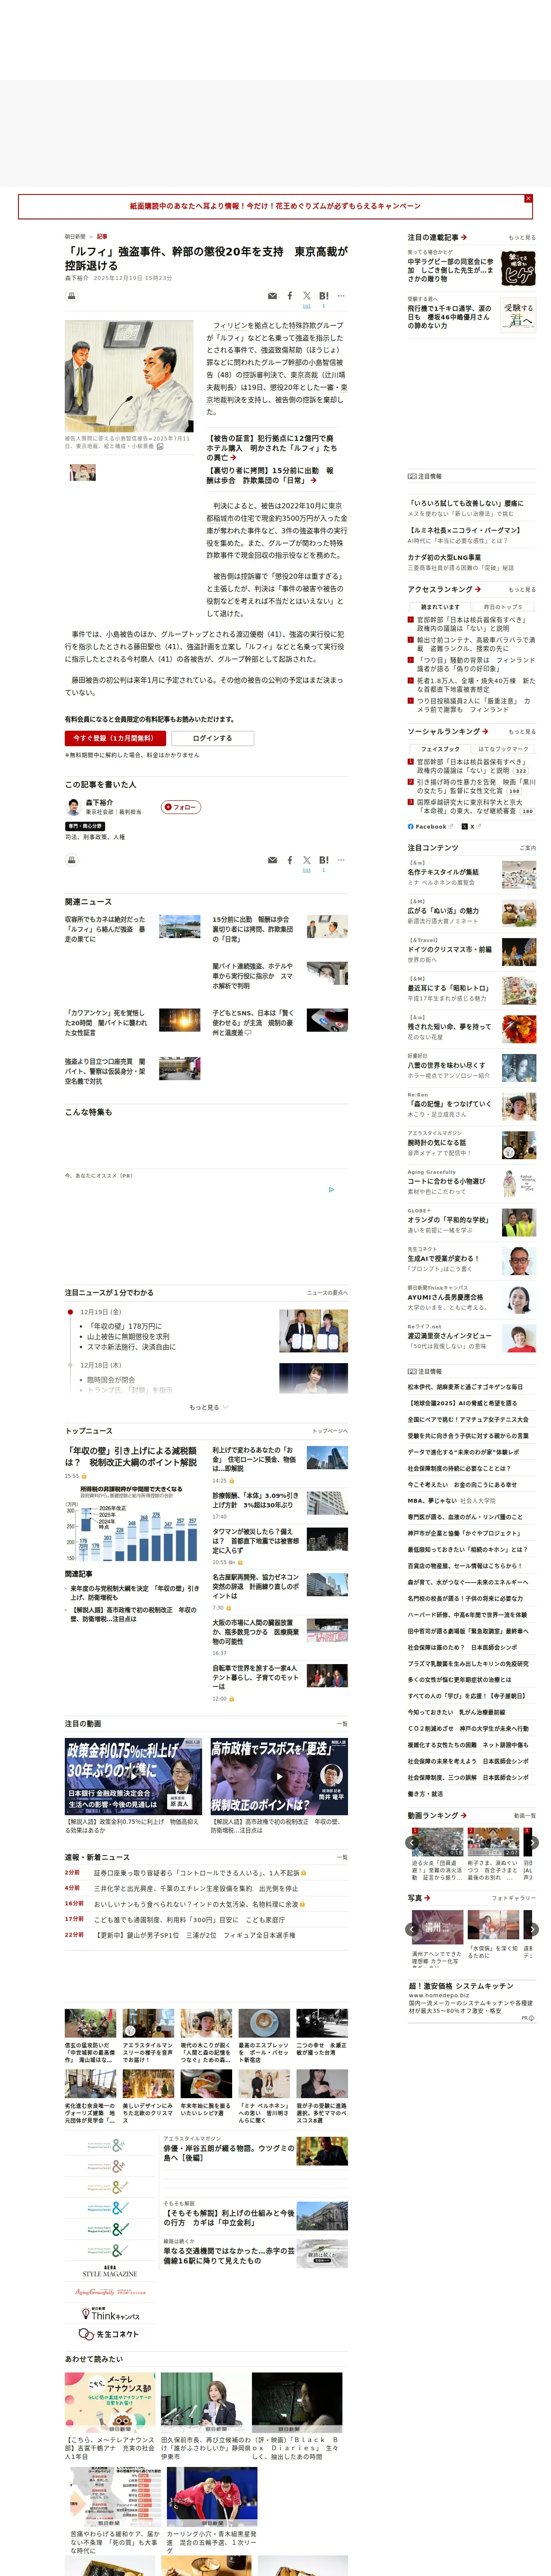Share by mail icon below author section

pyautogui.click(x=272, y=860)
